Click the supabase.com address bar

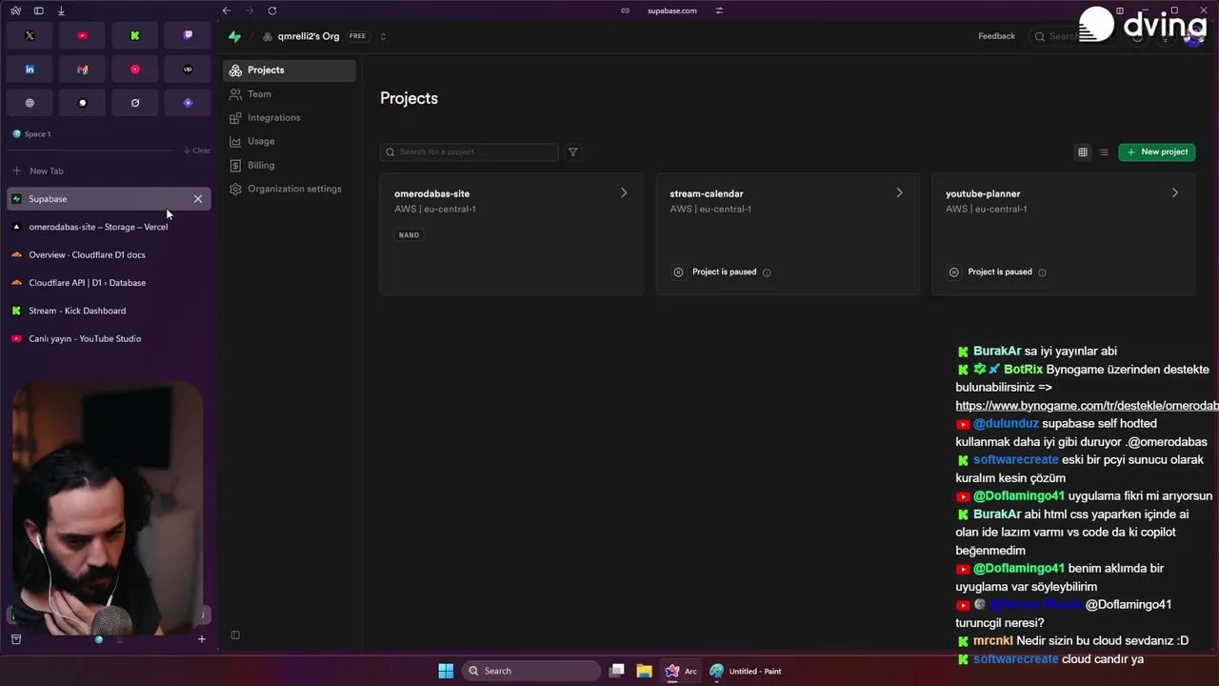point(672,10)
